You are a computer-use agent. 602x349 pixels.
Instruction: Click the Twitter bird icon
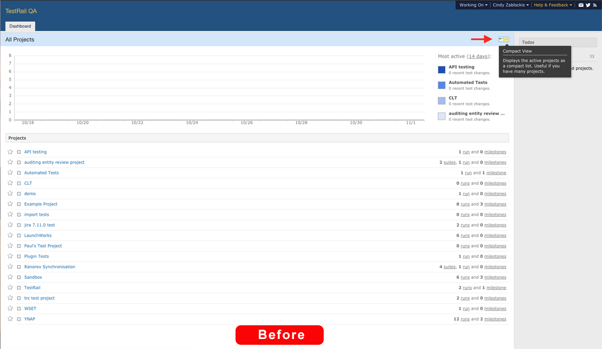pos(588,5)
